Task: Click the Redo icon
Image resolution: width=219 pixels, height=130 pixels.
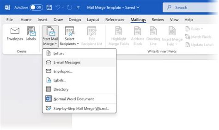Action: [x=69, y=7]
